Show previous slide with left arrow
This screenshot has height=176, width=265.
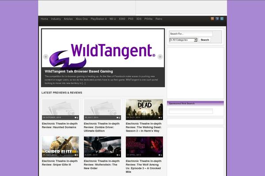(x=45, y=57)
